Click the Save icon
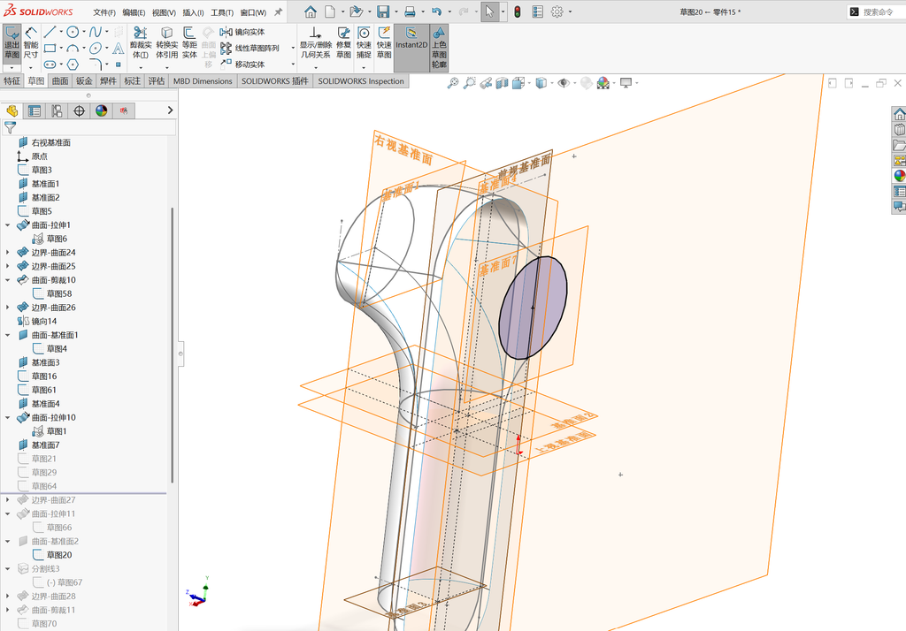This screenshot has width=906, height=631. (x=382, y=11)
